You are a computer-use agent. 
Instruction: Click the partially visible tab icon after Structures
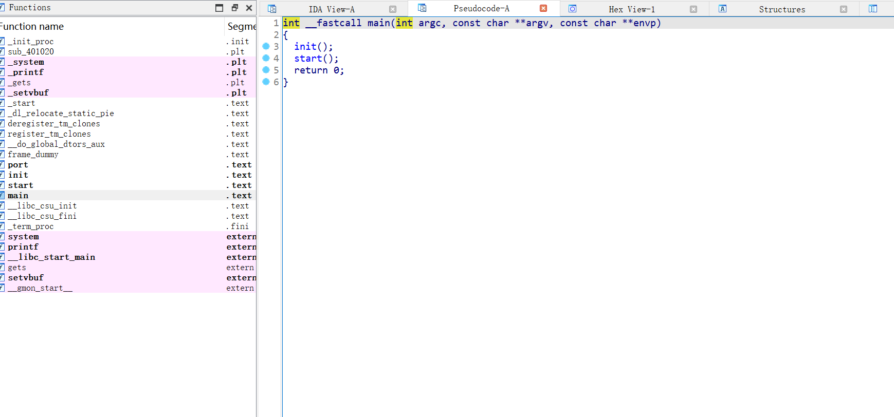pos(873,9)
